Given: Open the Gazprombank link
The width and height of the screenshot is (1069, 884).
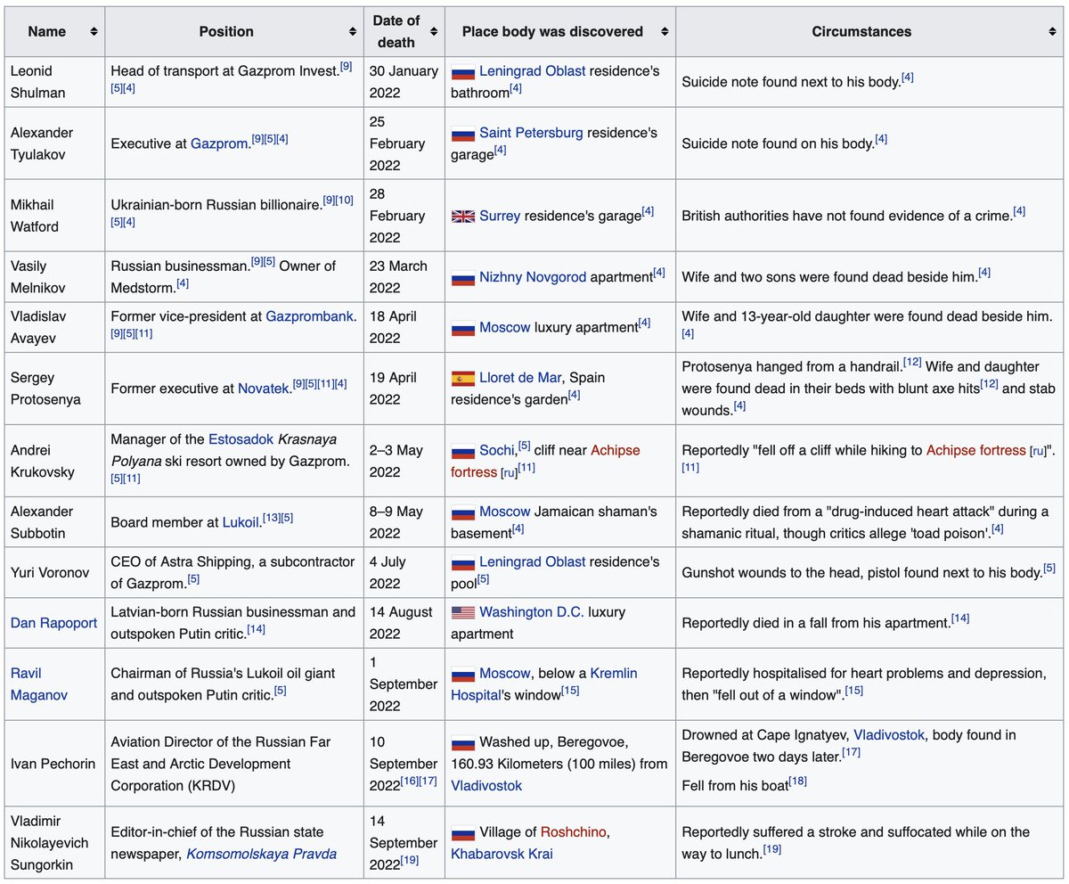Looking at the screenshot, I should tap(310, 315).
